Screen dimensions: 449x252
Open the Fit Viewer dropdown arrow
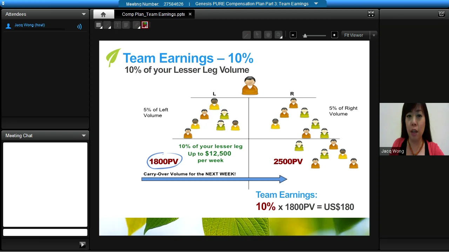[x=374, y=35]
